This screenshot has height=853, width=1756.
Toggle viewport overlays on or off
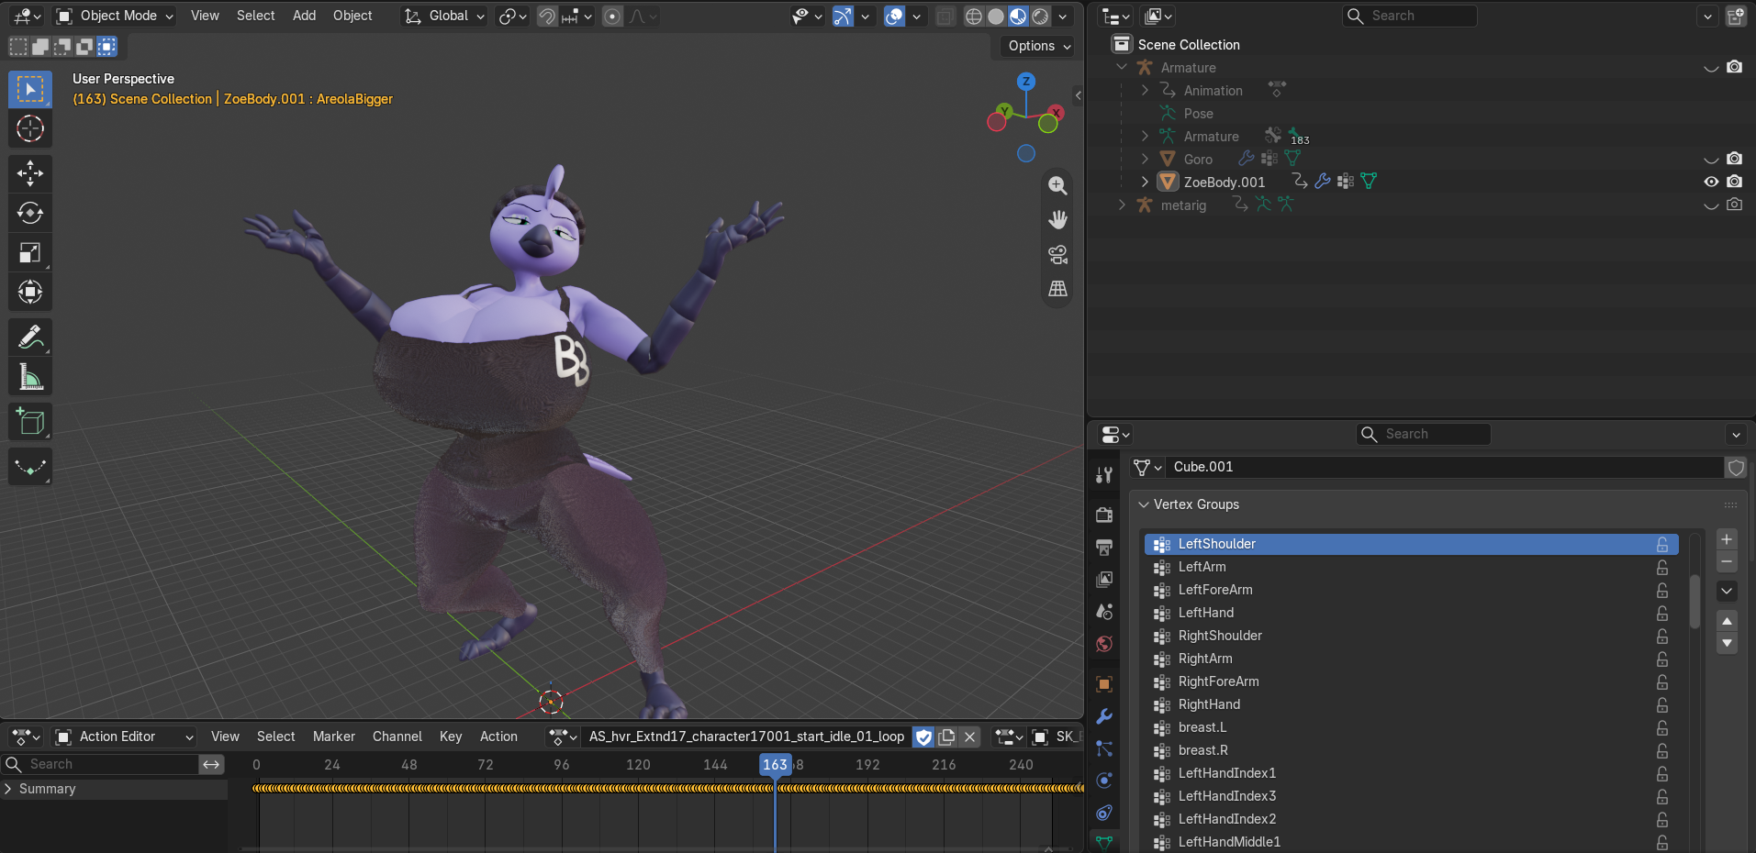(894, 16)
